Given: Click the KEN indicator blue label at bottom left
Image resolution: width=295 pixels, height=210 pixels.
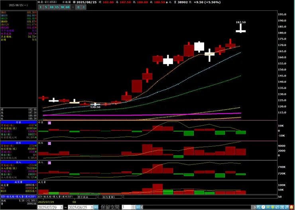Looking at the screenshot, I should coord(18,196).
